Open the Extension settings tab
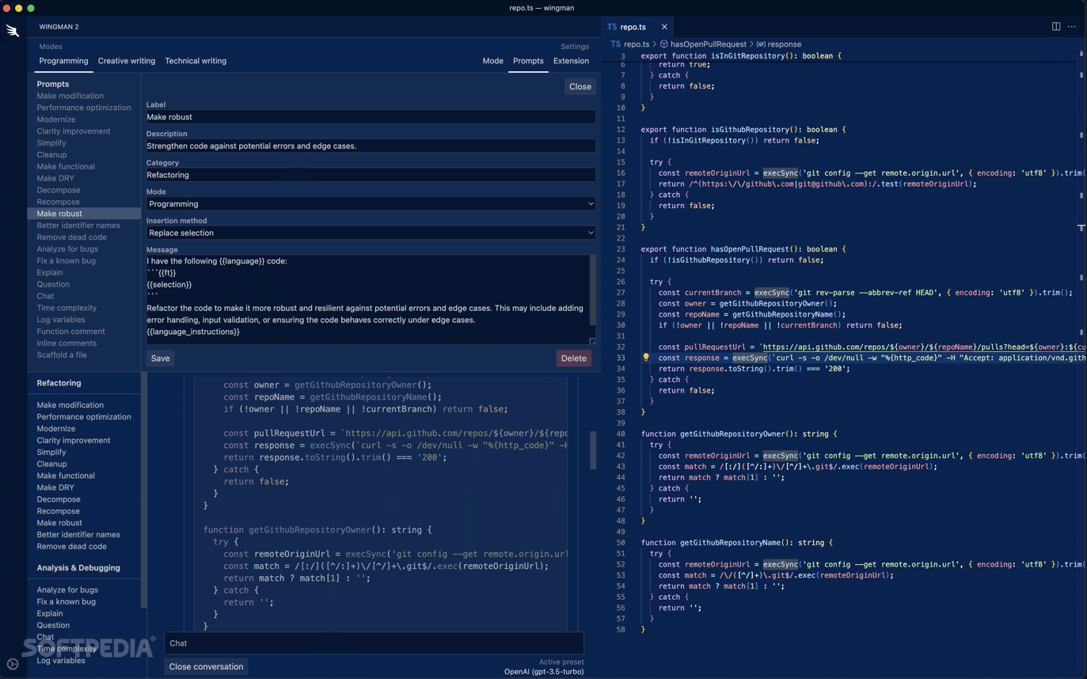The height and width of the screenshot is (679, 1087). pyautogui.click(x=571, y=61)
